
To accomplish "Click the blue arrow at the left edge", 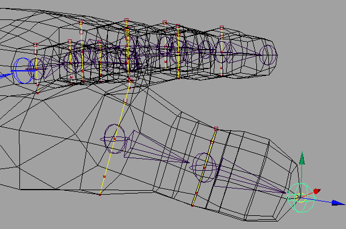I will pyautogui.click(x=3, y=74).
